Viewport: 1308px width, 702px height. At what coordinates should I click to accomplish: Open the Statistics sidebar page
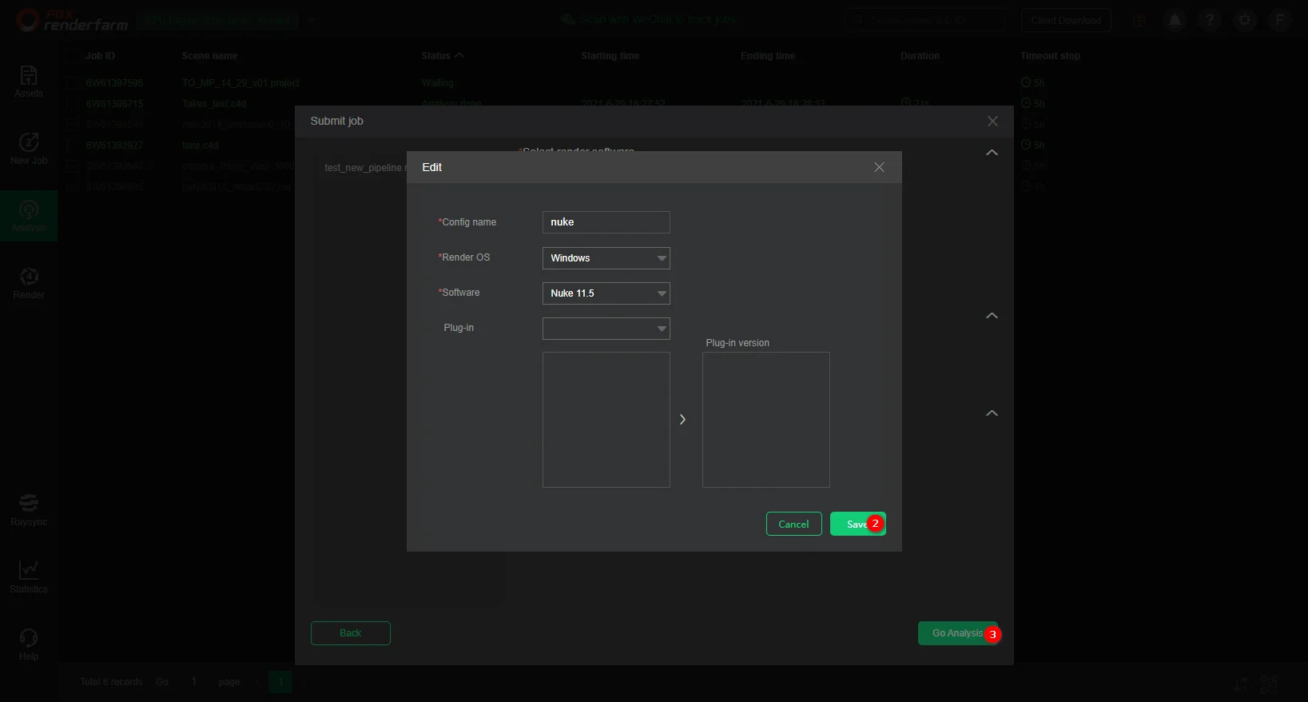(29, 577)
